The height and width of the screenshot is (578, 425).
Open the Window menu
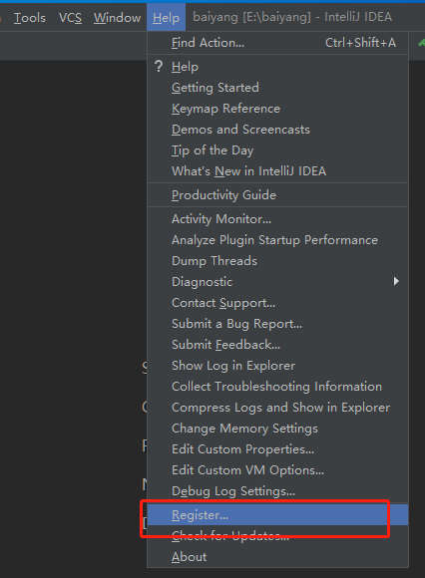[x=117, y=18]
